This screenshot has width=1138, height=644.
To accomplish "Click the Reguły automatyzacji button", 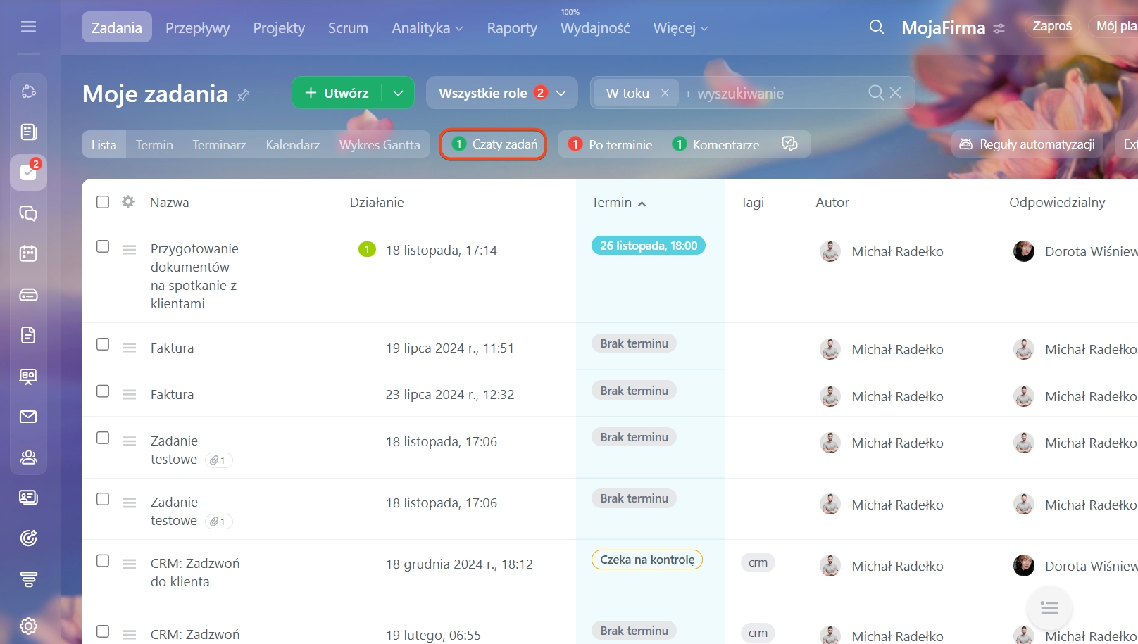I will [1027, 144].
